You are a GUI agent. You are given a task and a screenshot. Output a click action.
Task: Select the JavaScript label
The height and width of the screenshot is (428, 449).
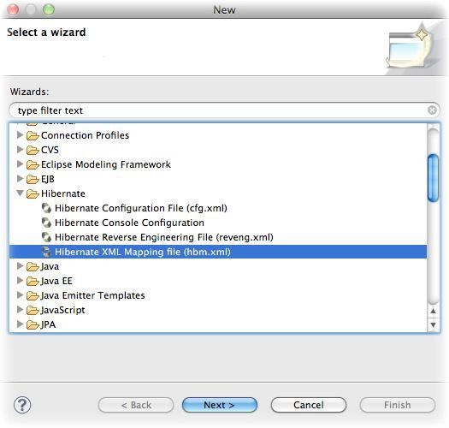(x=63, y=310)
